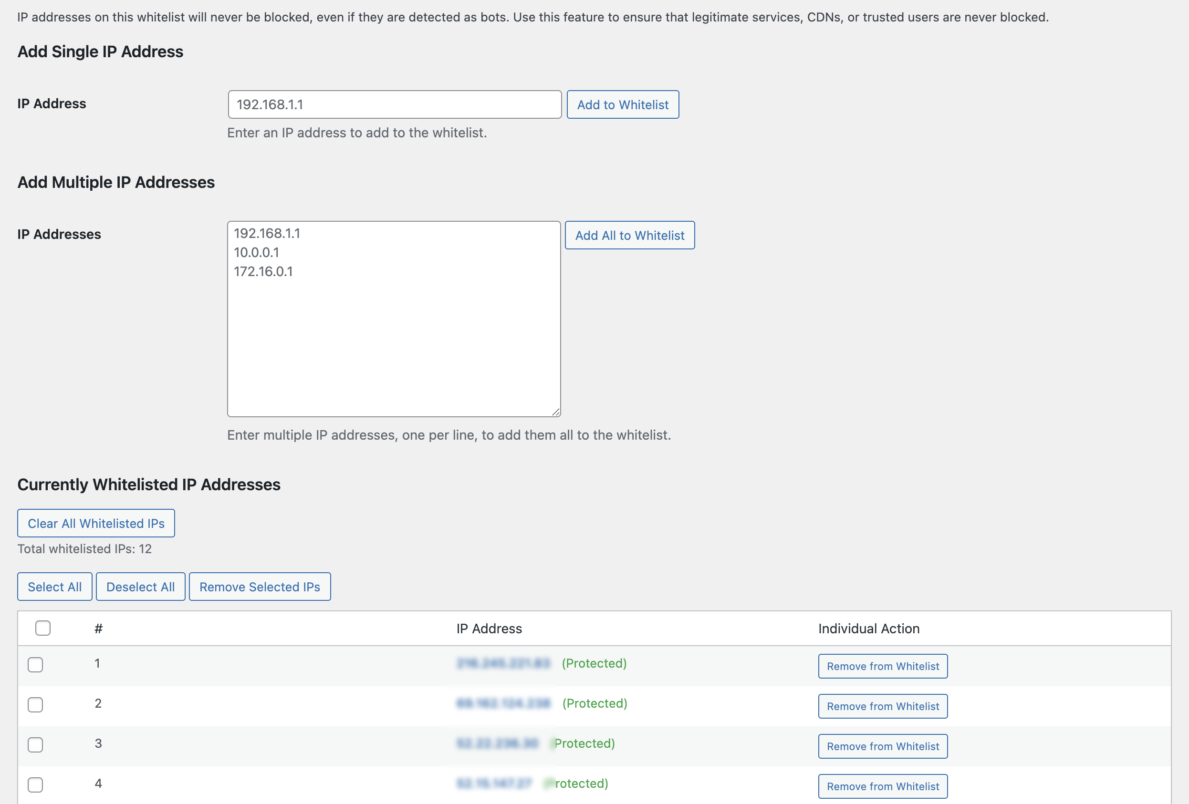Click Remove Selected IPs button
Screen dimensions: 1189x804
260,587
